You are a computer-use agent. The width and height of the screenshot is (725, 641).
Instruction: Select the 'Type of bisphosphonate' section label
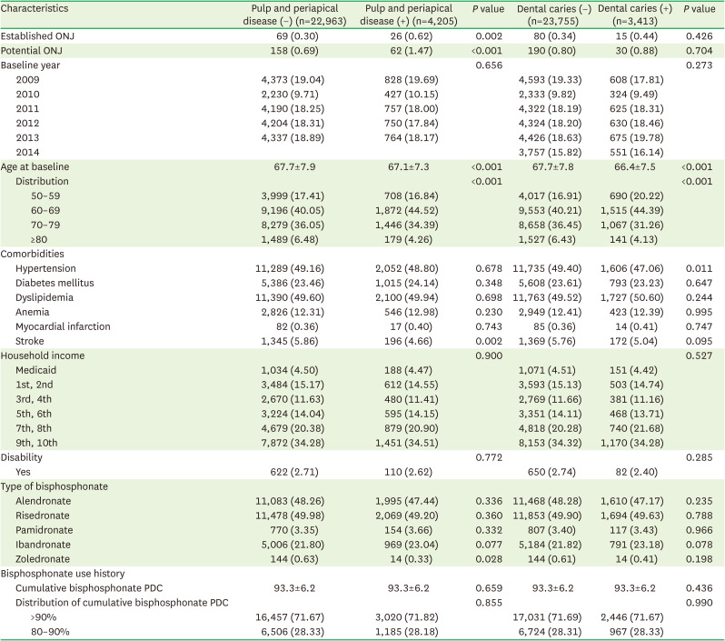click(55, 486)
